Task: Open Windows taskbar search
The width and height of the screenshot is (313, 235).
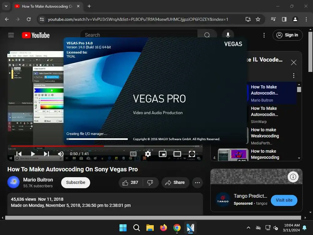Action: (137, 228)
